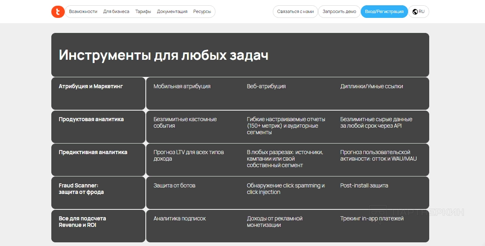
Task: Select Все для подсчета Revenue и ROI
Action: click(82, 222)
